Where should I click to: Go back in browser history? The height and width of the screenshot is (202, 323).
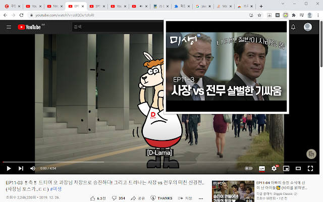[x=6, y=15]
